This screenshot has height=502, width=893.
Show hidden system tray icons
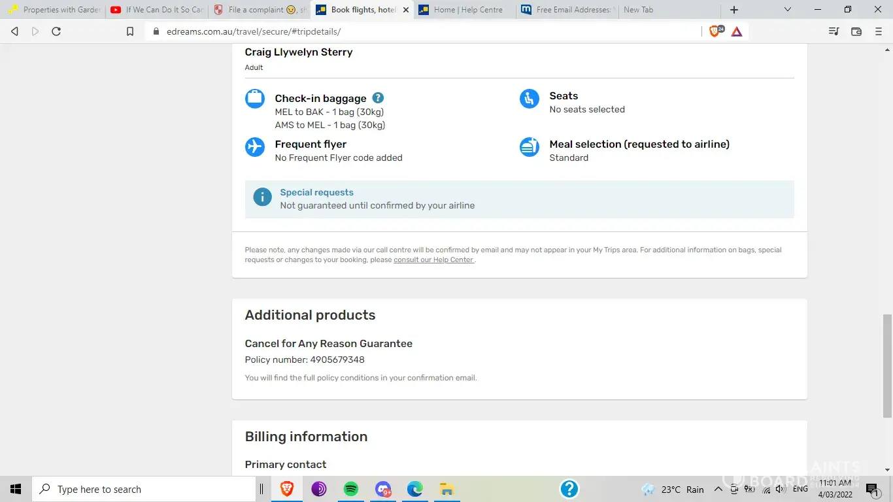tap(718, 489)
